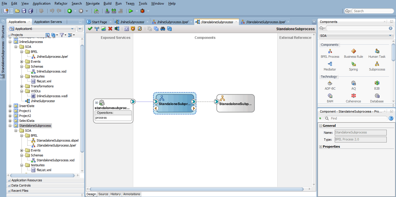The image size is (396, 197).
Task: Click the New file toolbar icon
Action: point(6,11)
